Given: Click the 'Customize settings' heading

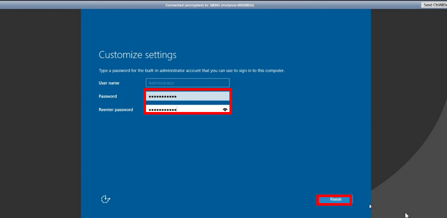Looking at the screenshot, I should (x=138, y=55).
